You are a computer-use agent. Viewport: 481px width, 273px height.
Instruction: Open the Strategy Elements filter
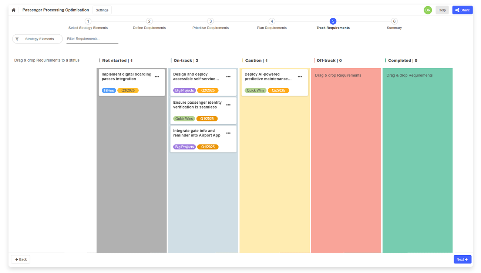37,39
